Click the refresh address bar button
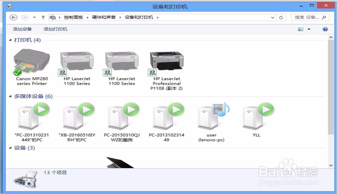337x194 pixels. click(x=281, y=18)
